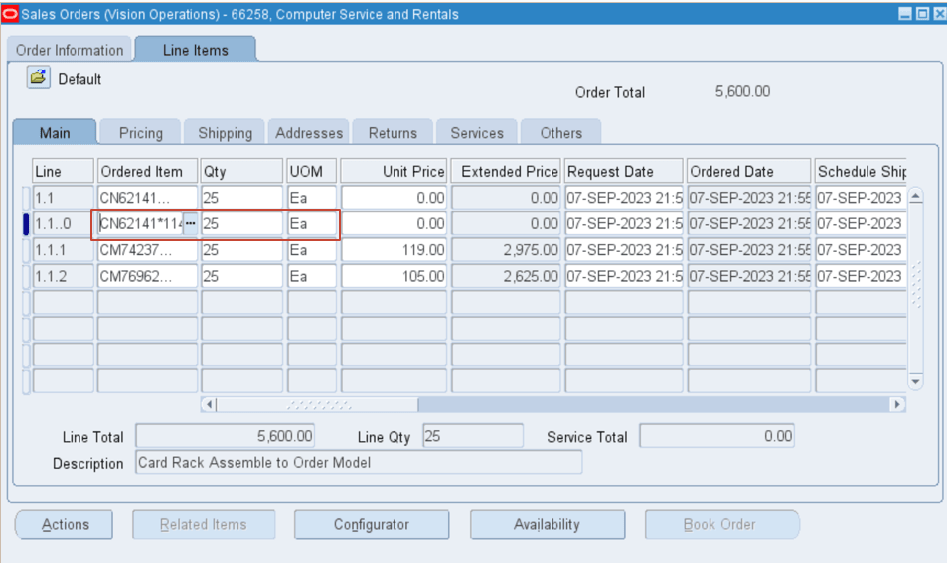Screen dimensions: 947x563
Task: Click the horizontal scrollbar thumb
Action: point(317,404)
